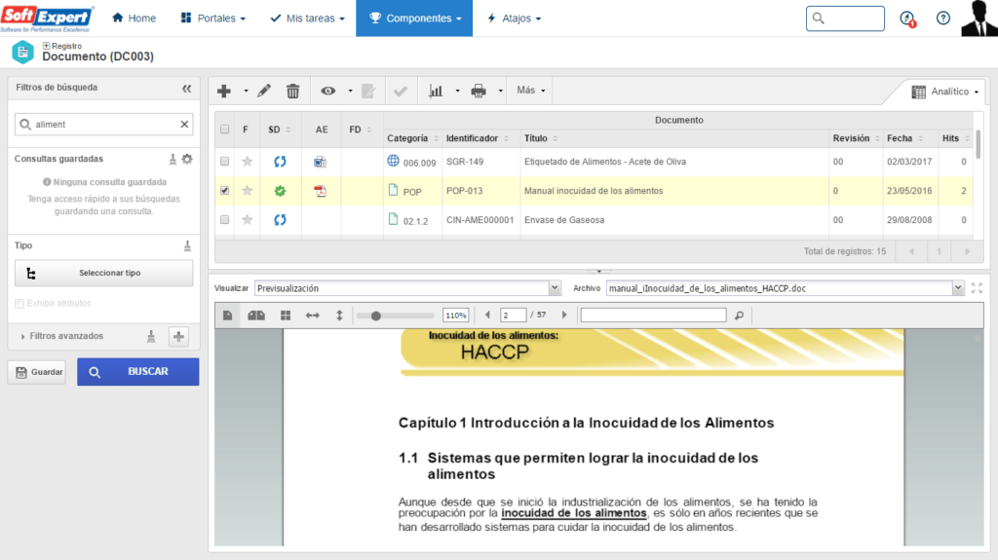Star the POP-013 document as favorite

247,191
